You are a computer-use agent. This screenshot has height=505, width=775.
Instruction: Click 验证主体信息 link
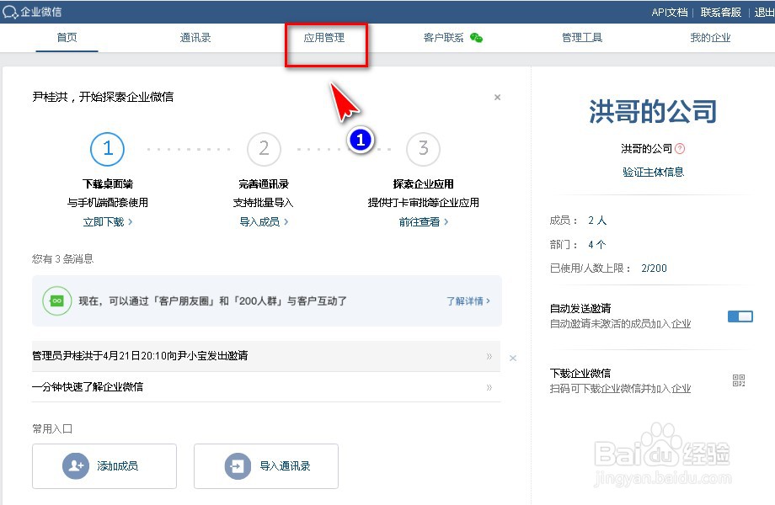click(653, 172)
